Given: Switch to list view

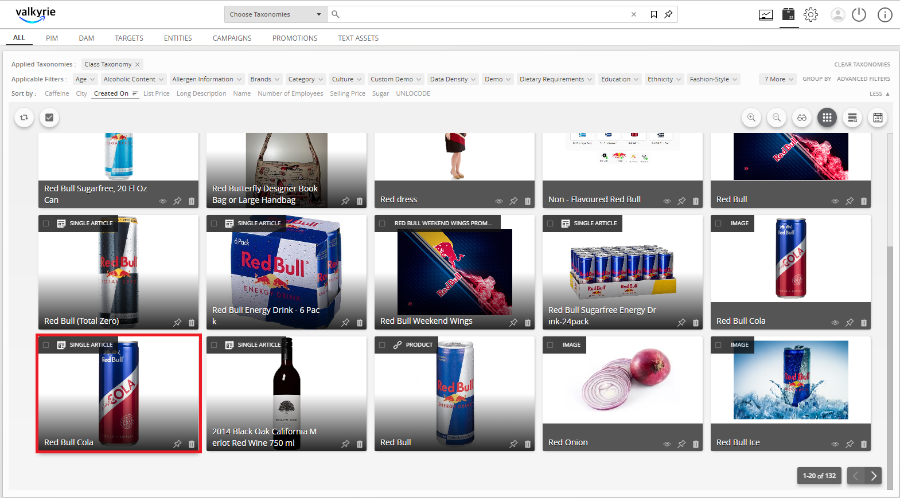Looking at the screenshot, I should pyautogui.click(x=852, y=117).
